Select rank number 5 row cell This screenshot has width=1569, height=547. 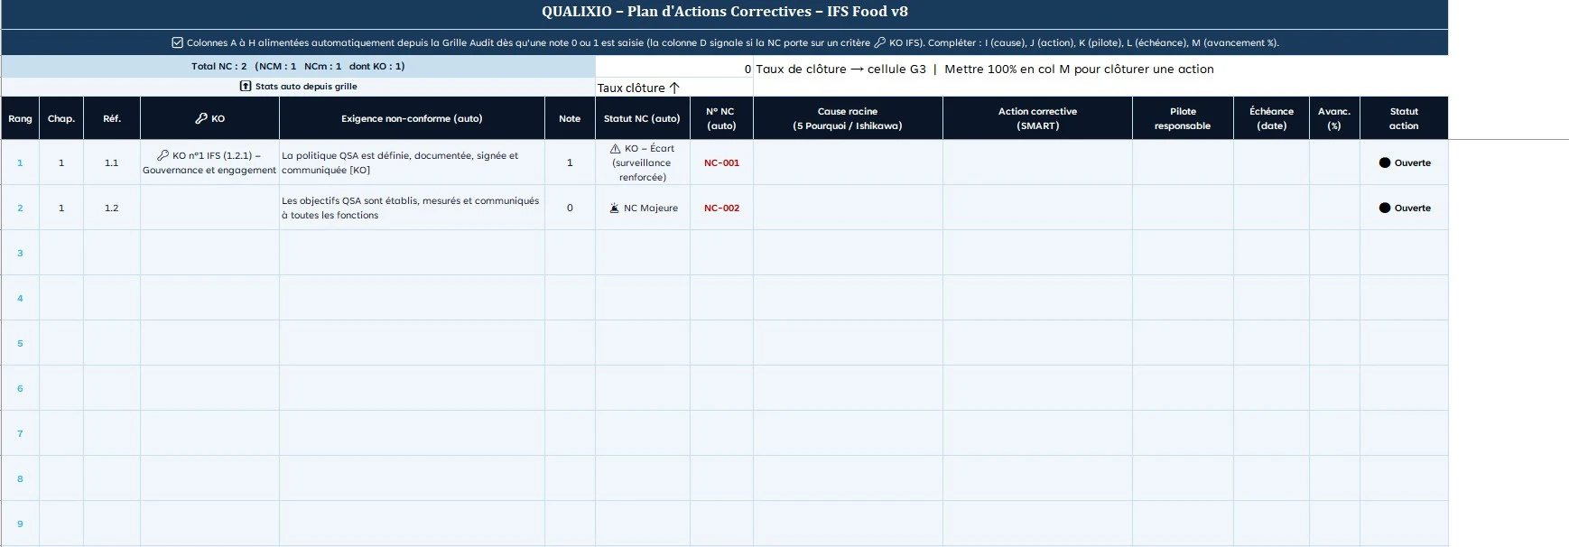point(20,343)
